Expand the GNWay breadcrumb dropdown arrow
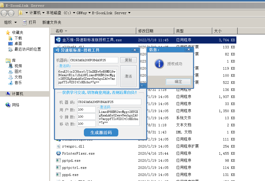The height and width of the screenshot is (181, 265). [89, 13]
